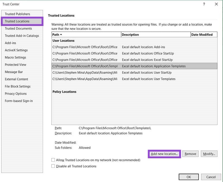223x182 pixels.
Task: Open the help question mark icon
Action: coord(204,4)
